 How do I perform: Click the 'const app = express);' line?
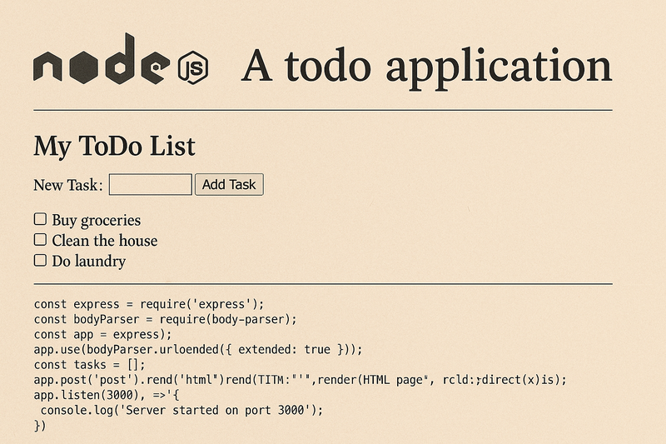pyautogui.click(x=102, y=335)
